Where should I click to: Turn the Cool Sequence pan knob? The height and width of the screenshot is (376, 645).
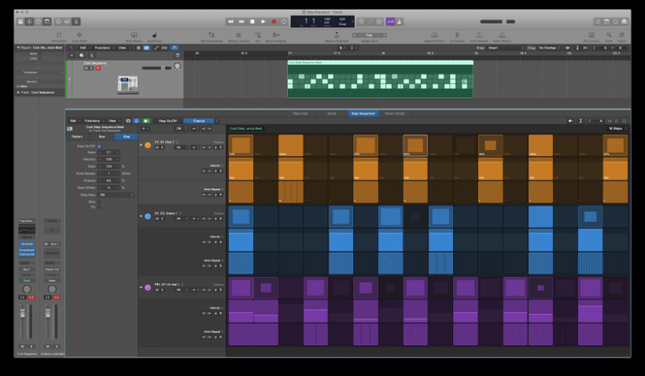(x=177, y=66)
